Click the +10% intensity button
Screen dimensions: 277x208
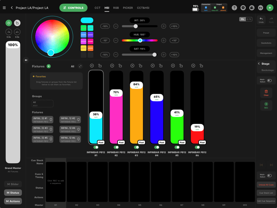(x=174, y=26)
